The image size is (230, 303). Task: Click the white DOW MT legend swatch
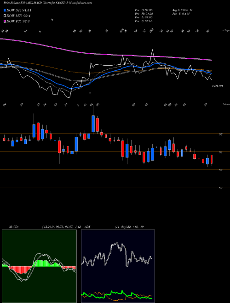[x=5, y=16]
